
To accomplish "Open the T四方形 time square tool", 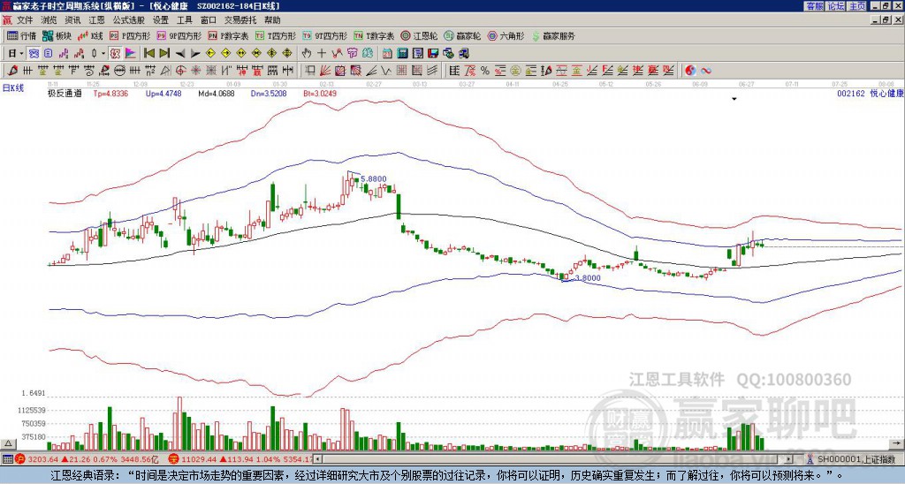I will [276, 35].
